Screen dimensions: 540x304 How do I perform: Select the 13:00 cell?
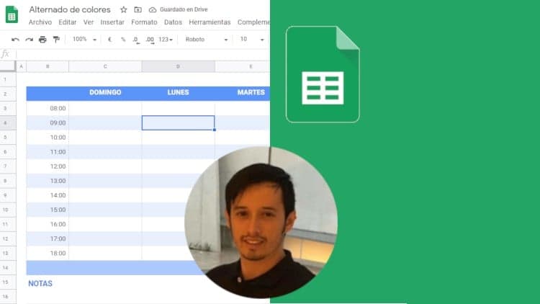(x=48, y=181)
